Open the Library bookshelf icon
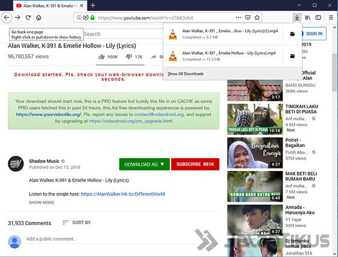This screenshot has height=257, width=338. [308, 17]
